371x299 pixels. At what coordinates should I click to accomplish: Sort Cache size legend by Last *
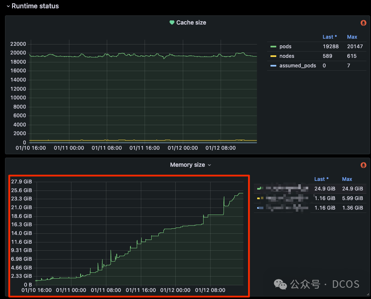pyautogui.click(x=329, y=37)
